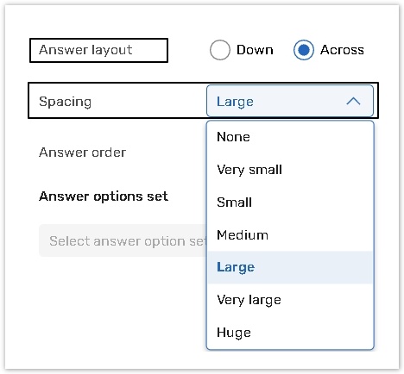Collapse the Spacing dropdown with the chevron arrow
Viewport: 404px width, 374px height.
point(353,102)
